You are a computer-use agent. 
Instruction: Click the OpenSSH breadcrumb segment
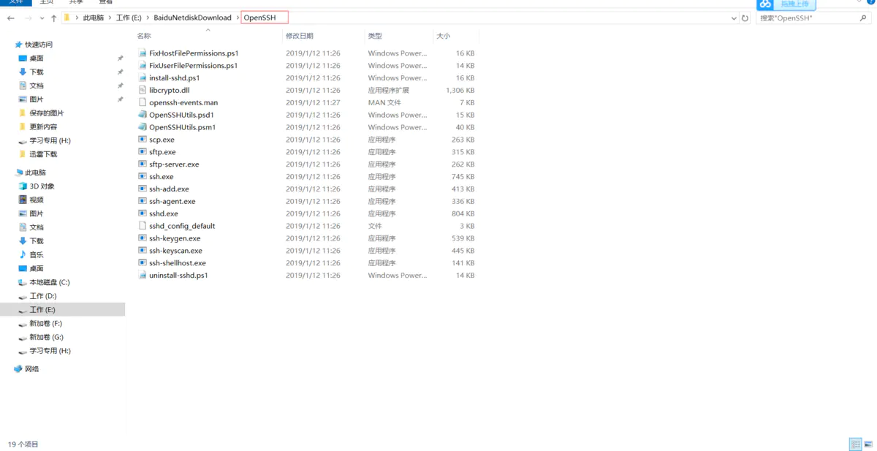pos(259,18)
